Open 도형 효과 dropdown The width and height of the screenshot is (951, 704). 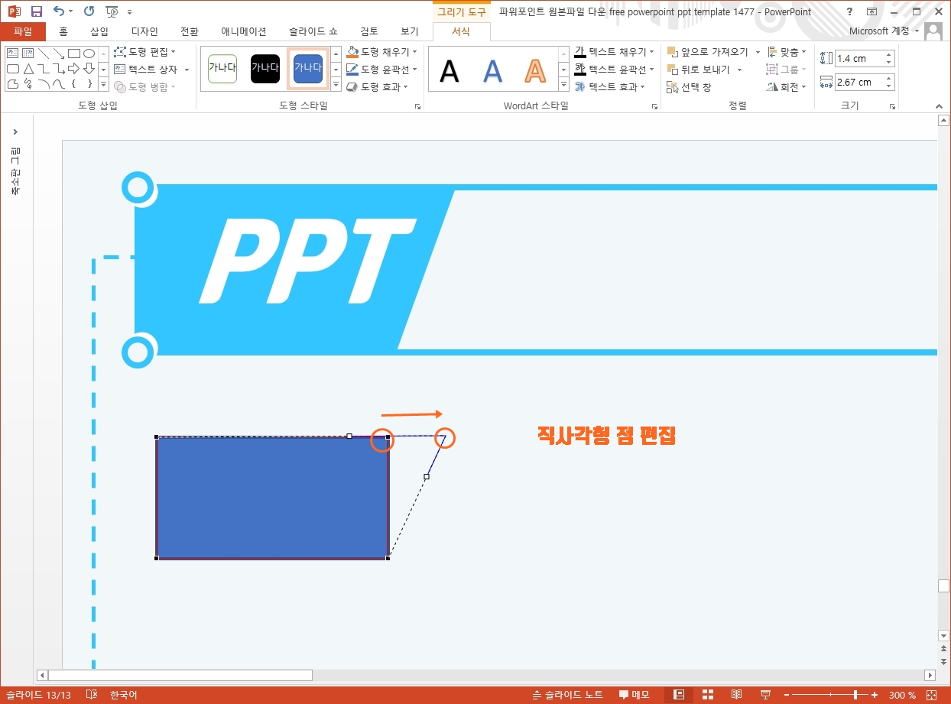[x=377, y=87]
